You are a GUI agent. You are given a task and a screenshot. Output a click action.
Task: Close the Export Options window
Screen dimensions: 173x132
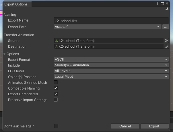click(x=167, y=3)
